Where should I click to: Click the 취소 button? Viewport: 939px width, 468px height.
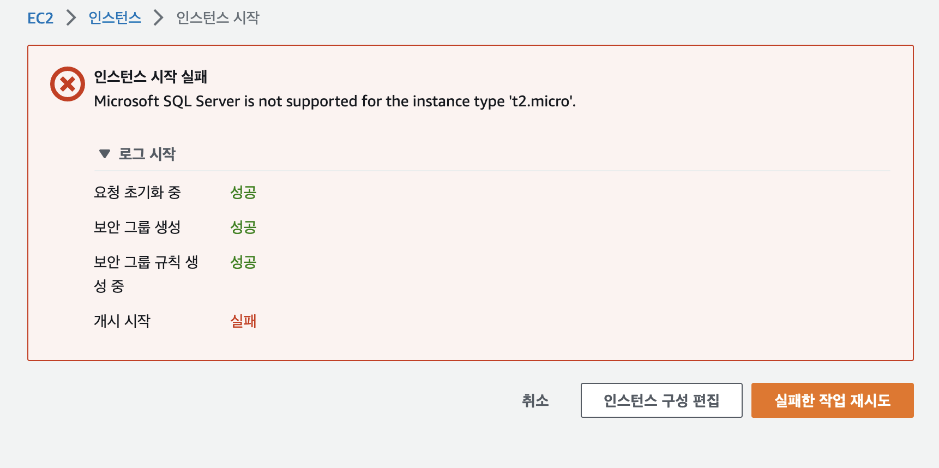(535, 400)
